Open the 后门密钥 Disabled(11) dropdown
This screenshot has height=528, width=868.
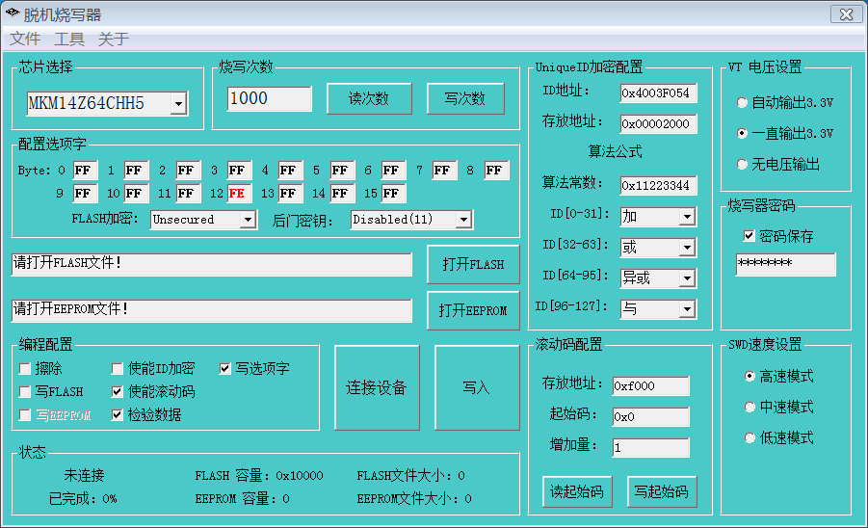tap(464, 220)
